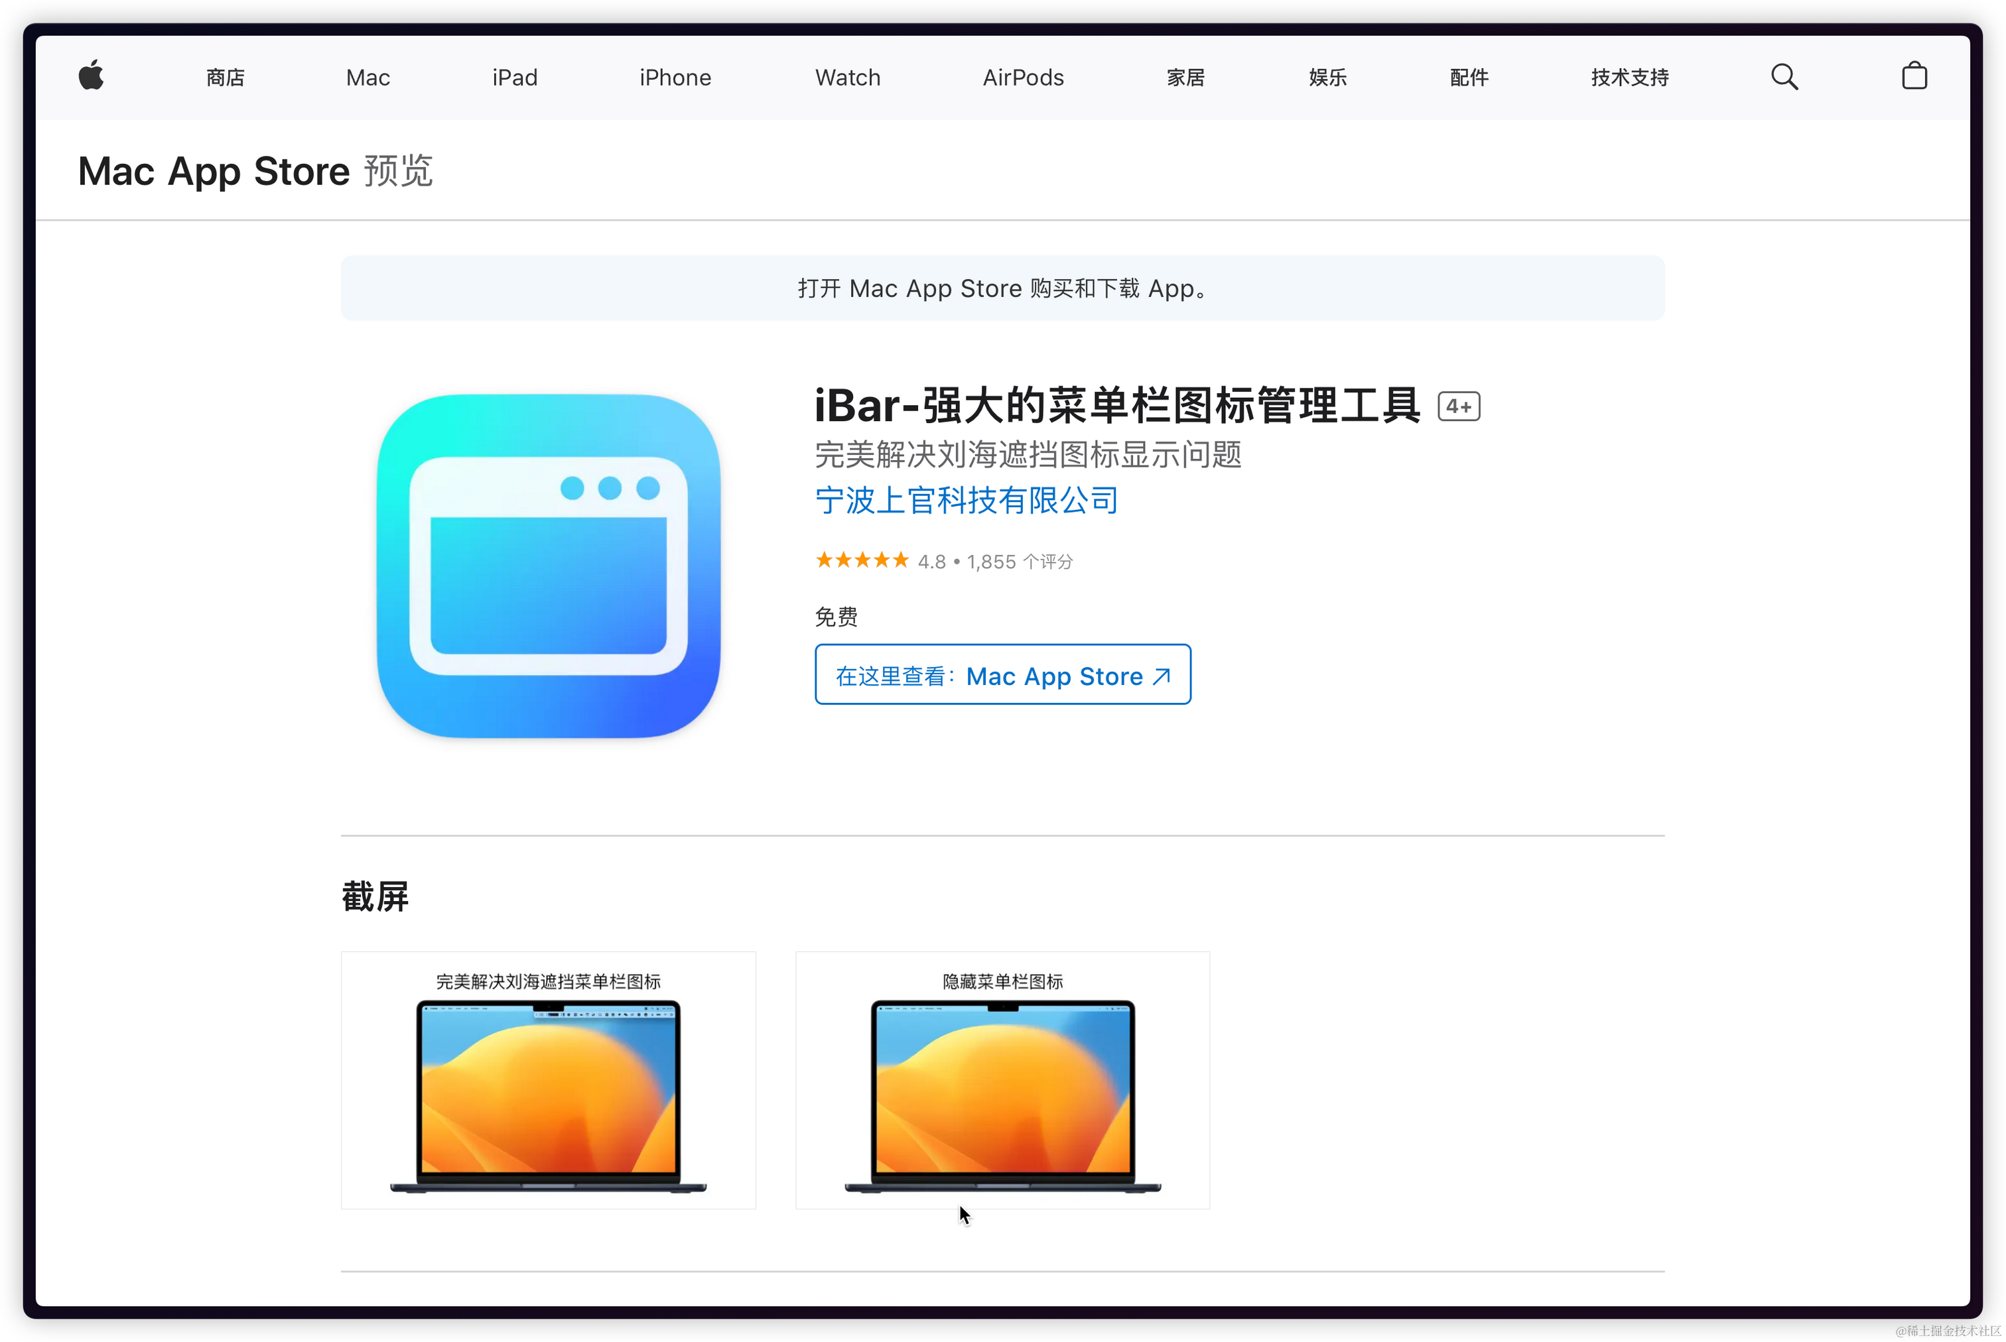Open the 配件 navigation item
The height and width of the screenshot is (1342, 2006).
[1468, 78]
